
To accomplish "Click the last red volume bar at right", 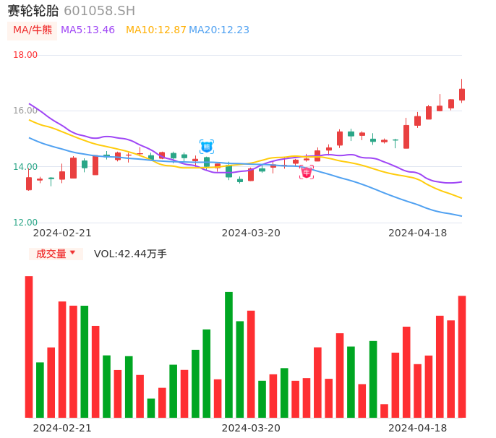I will [462, 356].
